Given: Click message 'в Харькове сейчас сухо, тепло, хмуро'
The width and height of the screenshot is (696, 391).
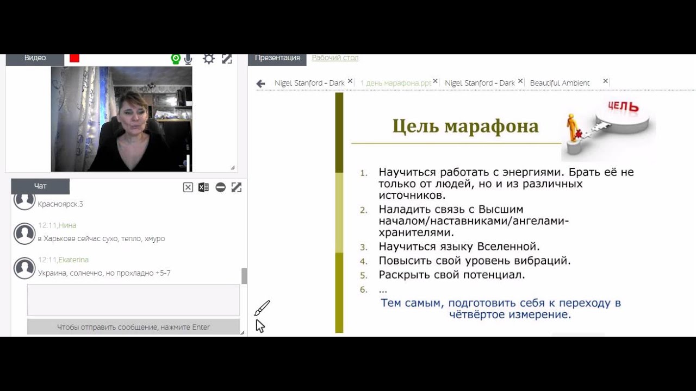Looking at the screenshot, I should pos(101,238).
